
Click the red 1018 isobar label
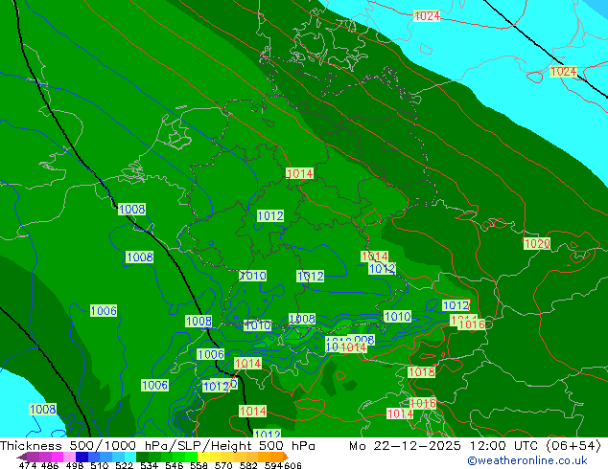tap(422, 372)
